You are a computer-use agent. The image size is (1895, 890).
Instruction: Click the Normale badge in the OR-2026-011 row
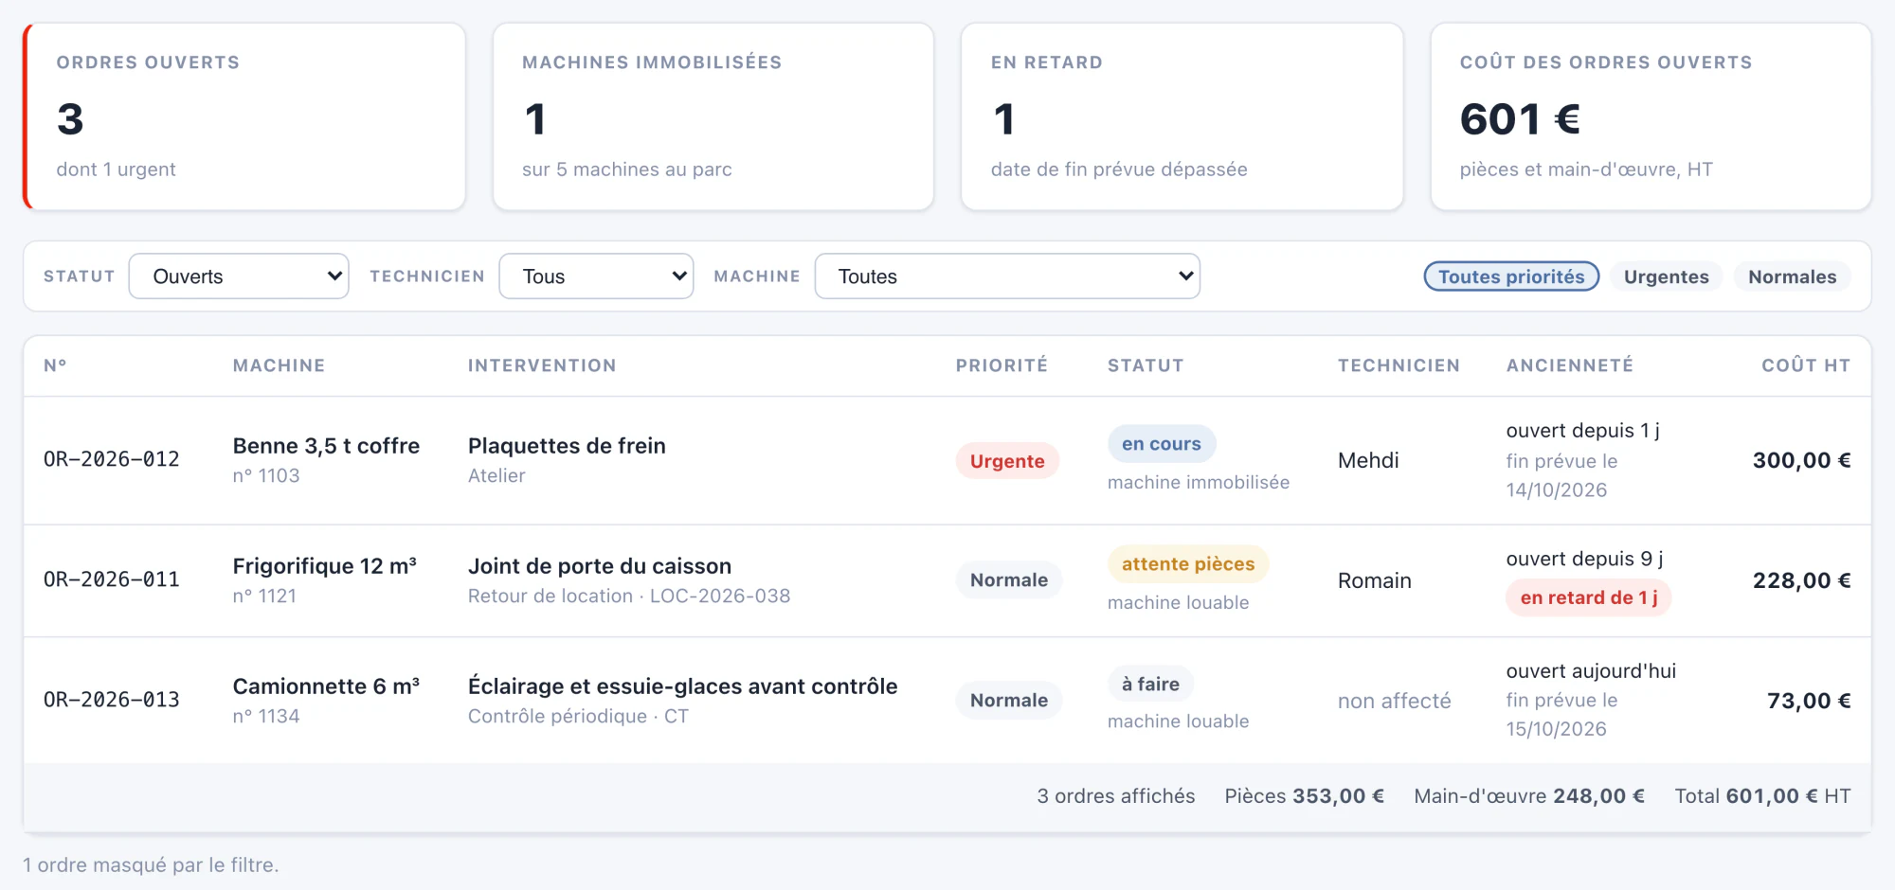pyautogui.click(x=1009, y=580)
